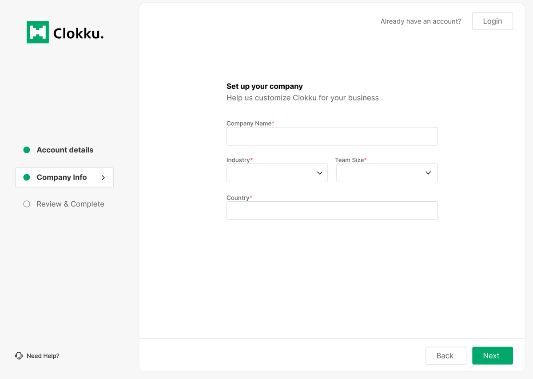
Task: Jump to Review & Complete step
Action: 70,204
